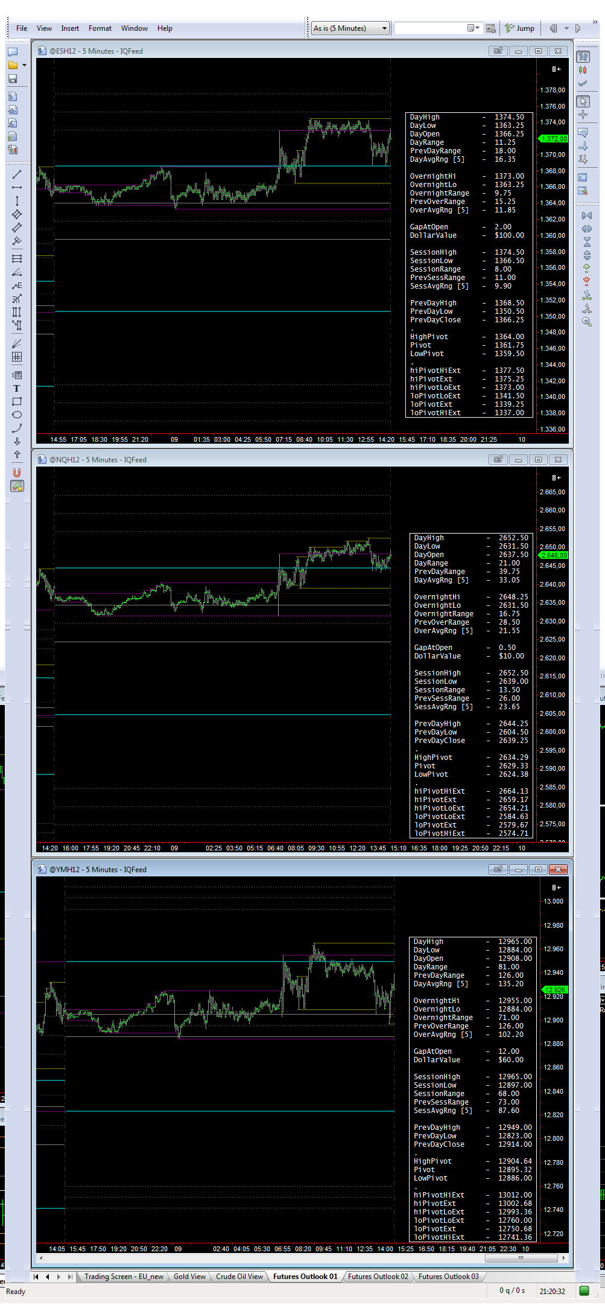Select the Gann grid tool
Viewport: 605px width, 1314px height.
(x=17, y=357)
